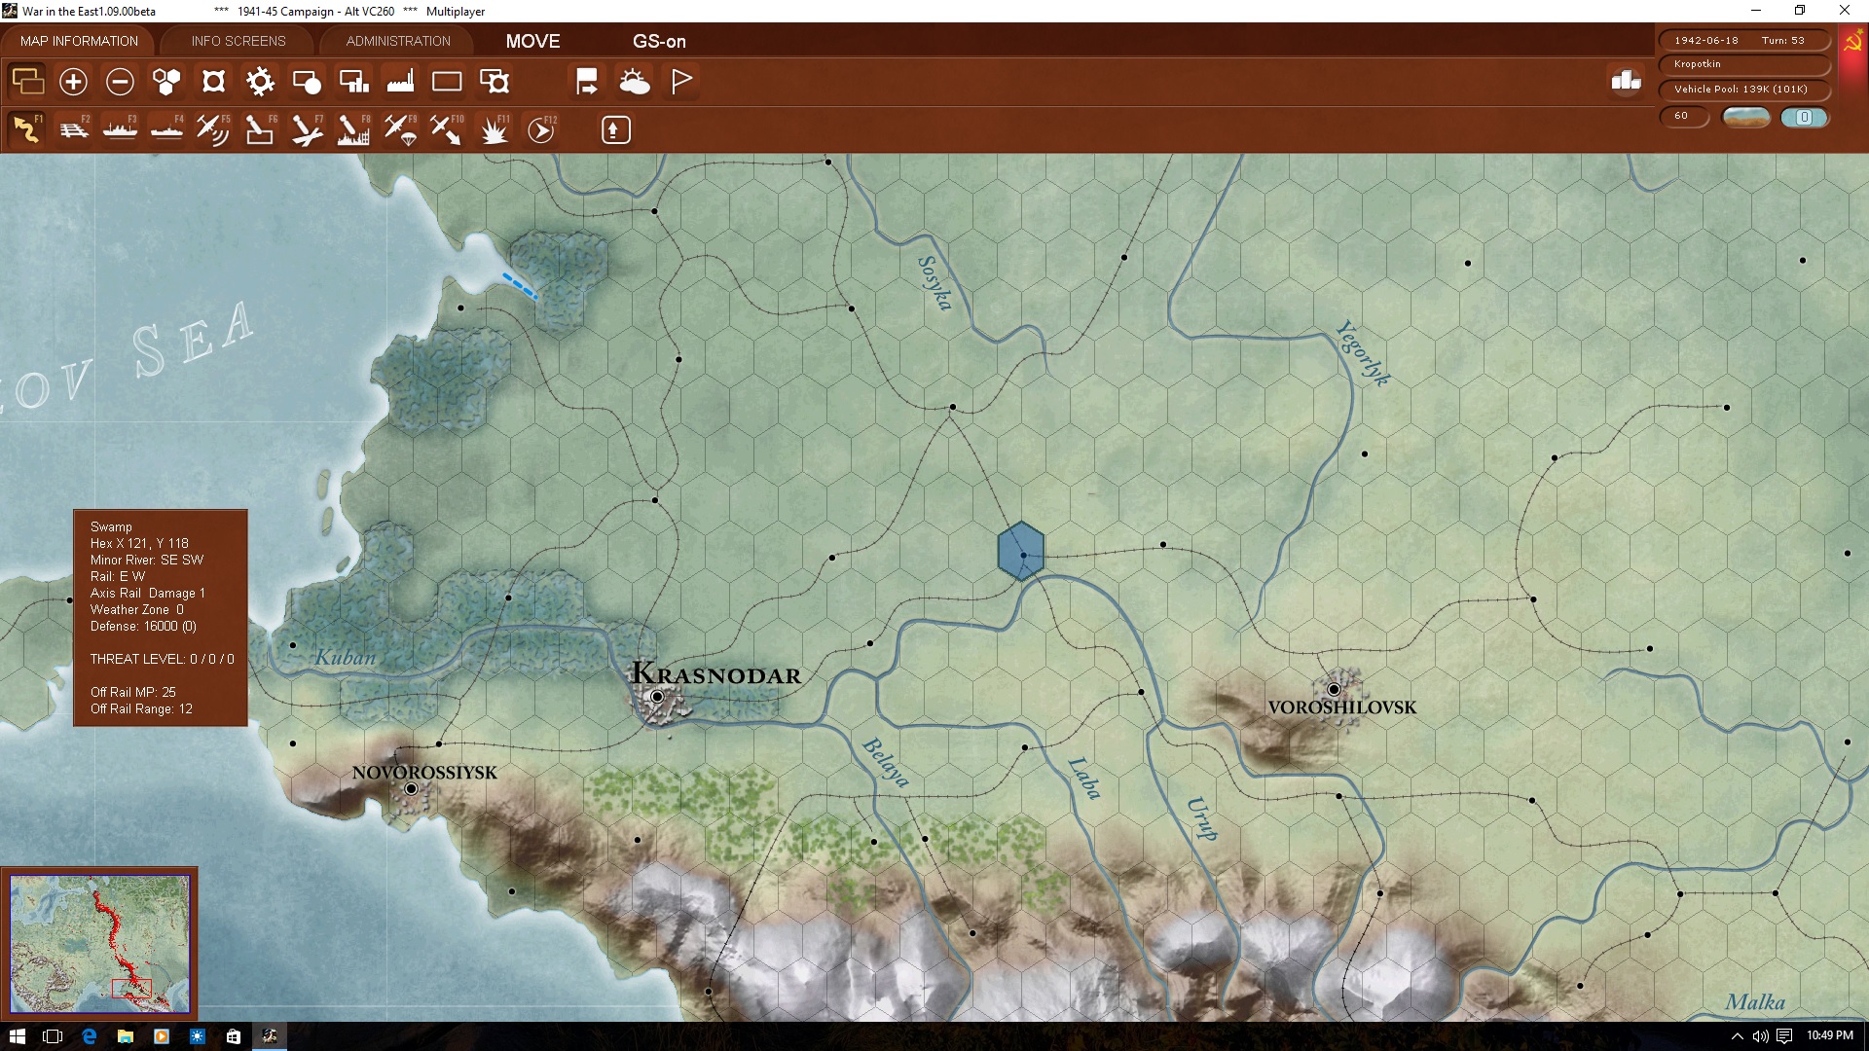Click the Kropotkin location field

[x=1744, y=64]
